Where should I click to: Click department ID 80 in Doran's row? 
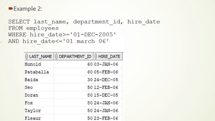click(x=90, y=95)
